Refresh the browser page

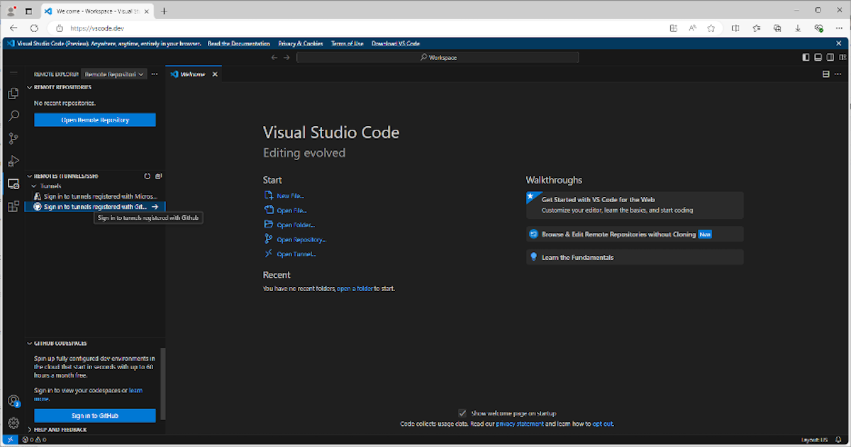coord(33,28)
